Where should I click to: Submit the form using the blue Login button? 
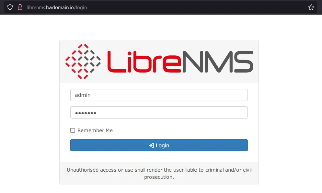(159, 145)
